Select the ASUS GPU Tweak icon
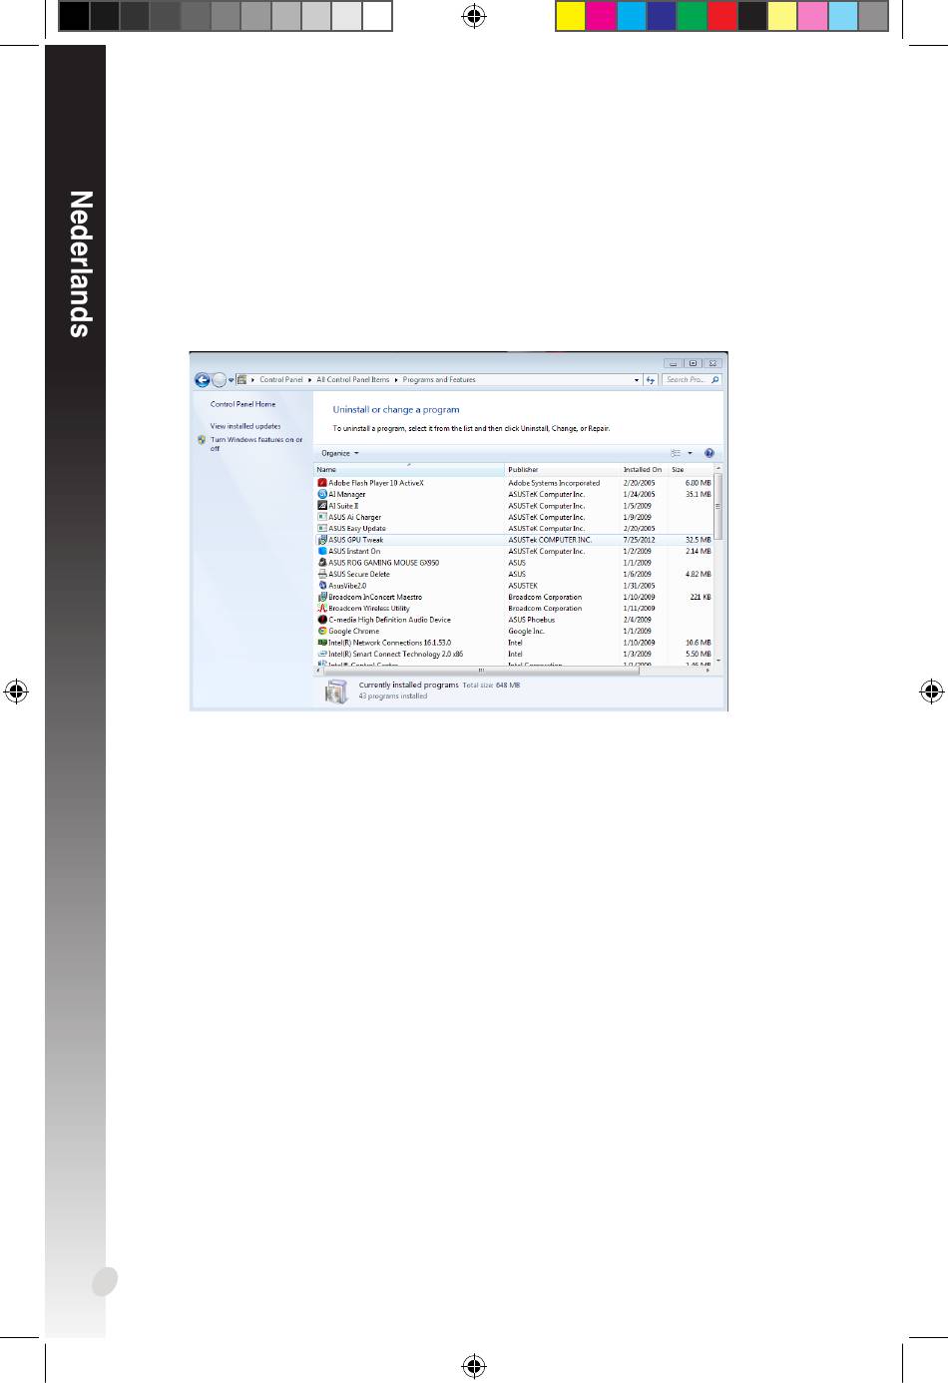This screenshot has width=948, height=1383. coord(322,540)
